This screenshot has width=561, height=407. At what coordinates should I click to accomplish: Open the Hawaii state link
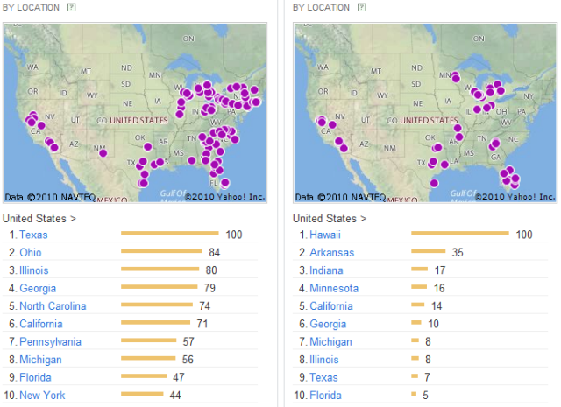[x=325, y=235]
